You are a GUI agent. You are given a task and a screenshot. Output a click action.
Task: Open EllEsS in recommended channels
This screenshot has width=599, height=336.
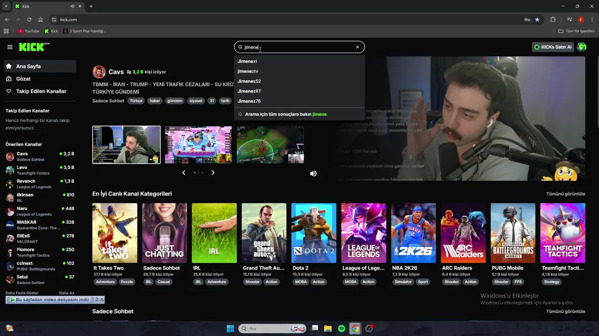pyautogui.click(x=40, y=238)
